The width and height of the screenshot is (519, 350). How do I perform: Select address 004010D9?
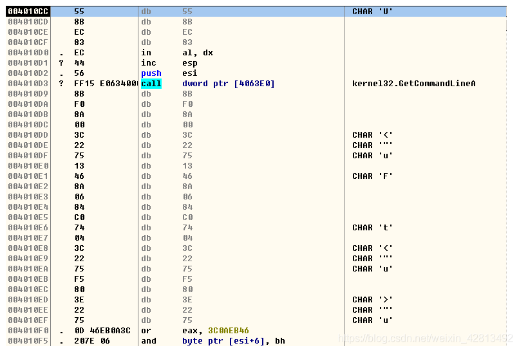coord(28,94)
